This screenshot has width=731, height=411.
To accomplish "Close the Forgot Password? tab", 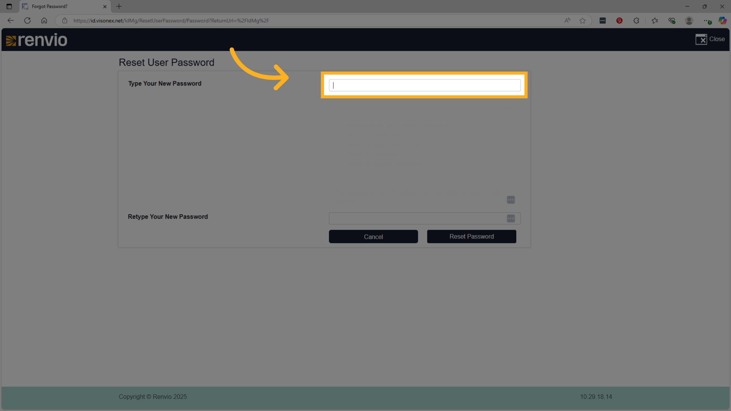I will 105,6.
